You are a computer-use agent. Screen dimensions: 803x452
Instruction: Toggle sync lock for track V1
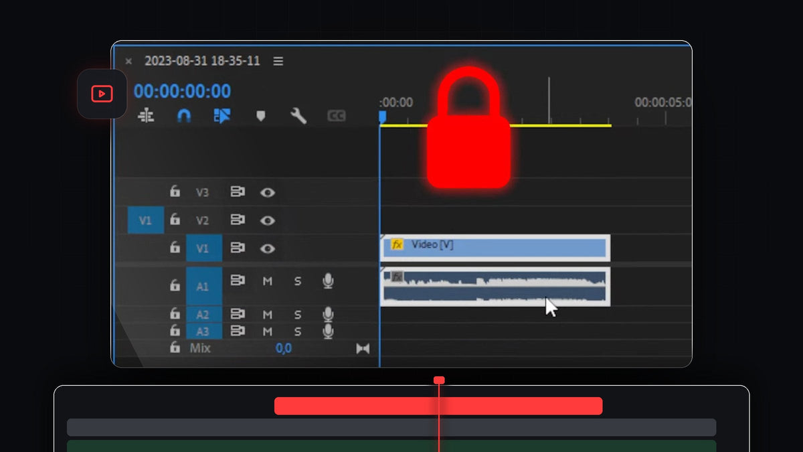coord(238,248)
